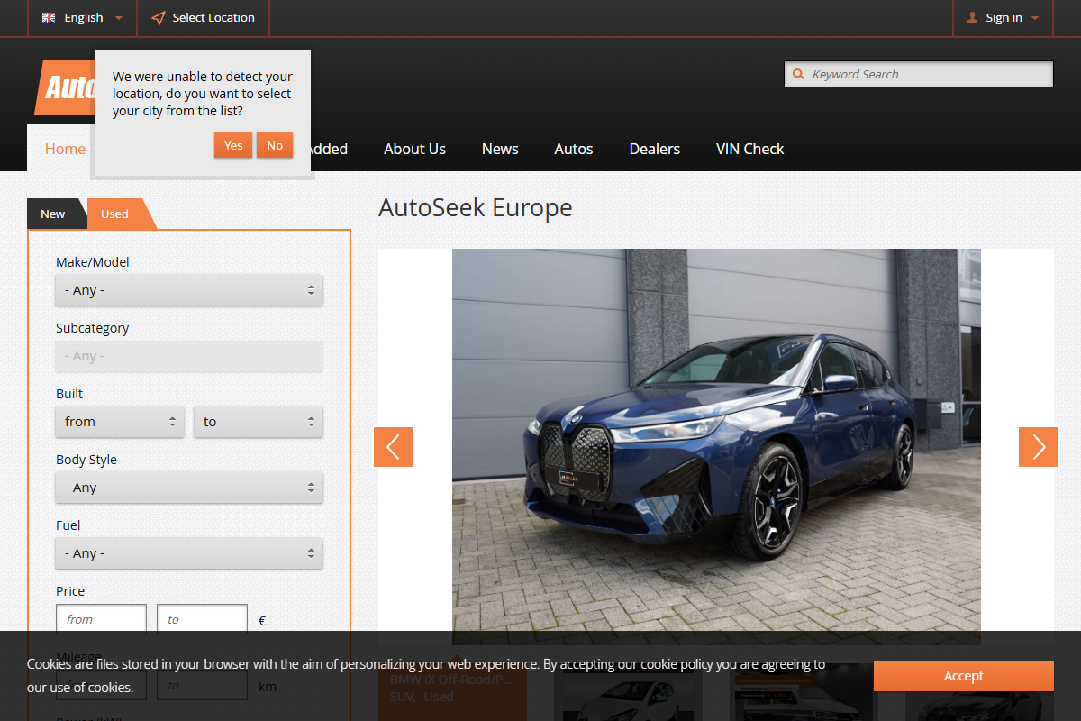The height and width of the screenshot is (721, 1081).
Task: Open the Fuel dropdown
Action: [x=189, y=553]
